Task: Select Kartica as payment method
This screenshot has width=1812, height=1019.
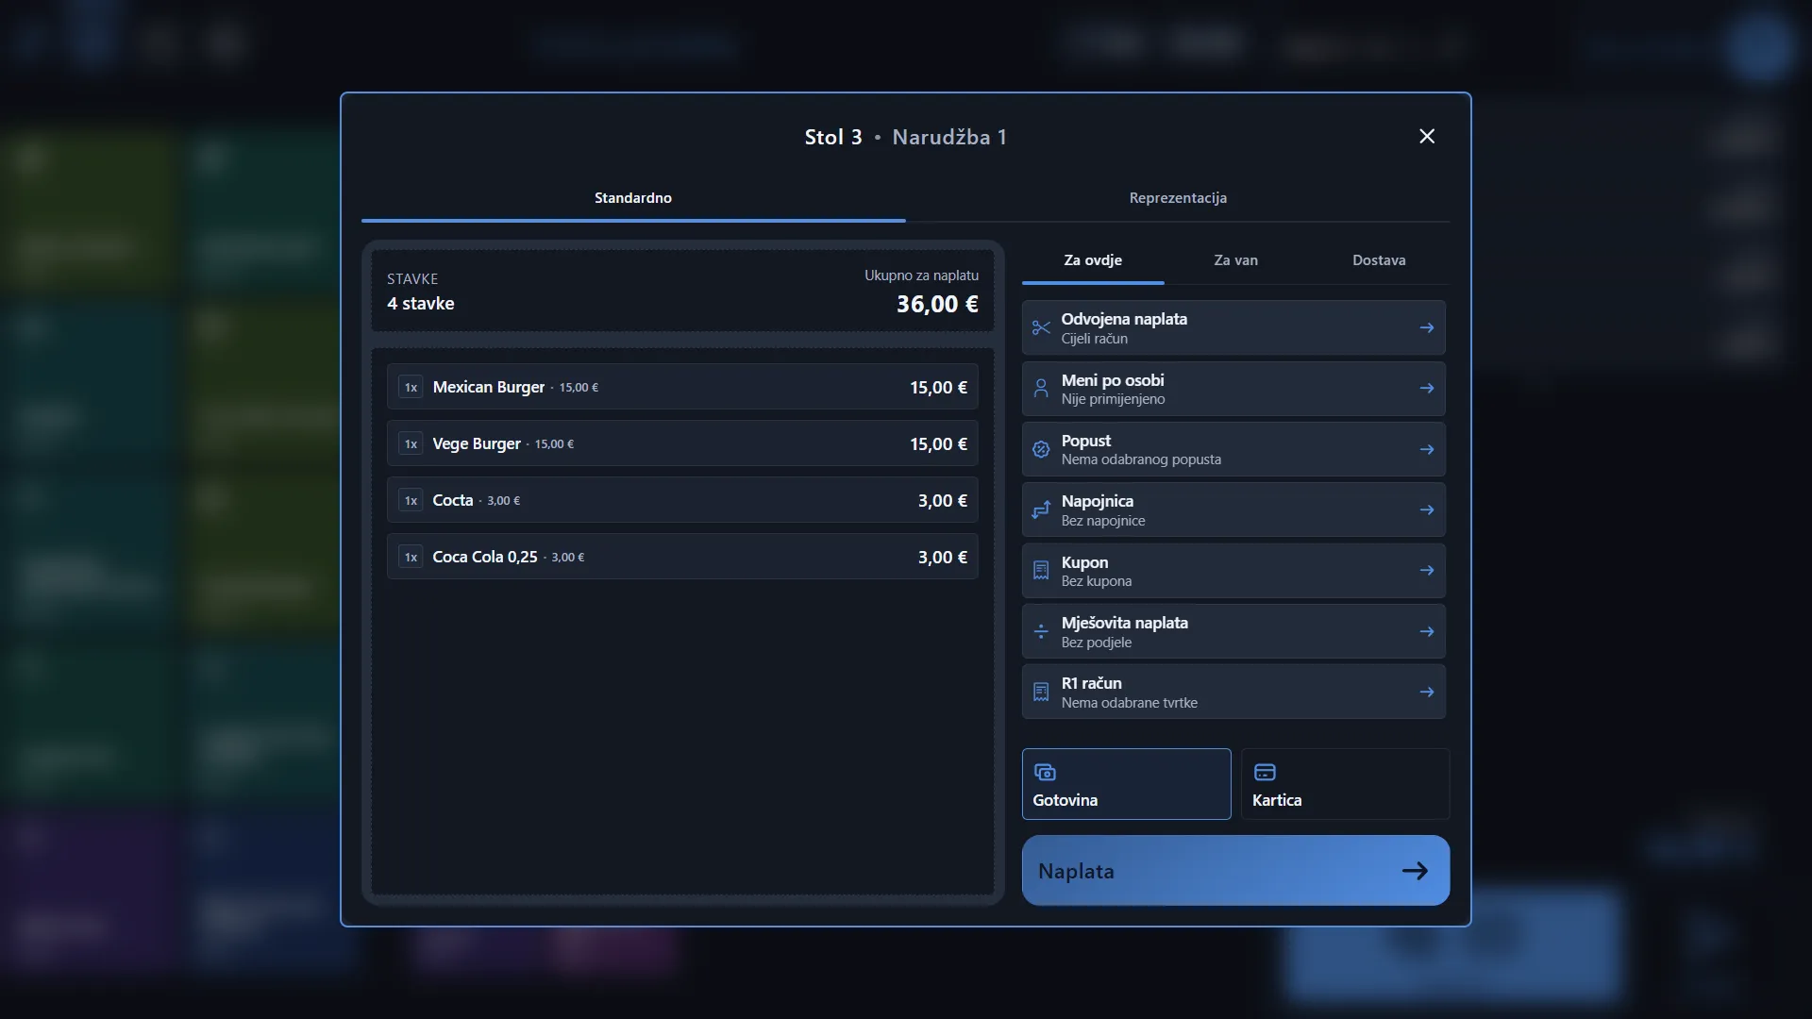Action: [x=1345, y=784]
